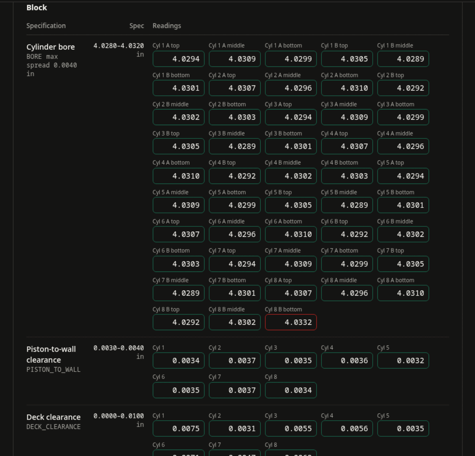
Task: Focus the Cyl 4 B top bore input
Action: tap(235, 176)
